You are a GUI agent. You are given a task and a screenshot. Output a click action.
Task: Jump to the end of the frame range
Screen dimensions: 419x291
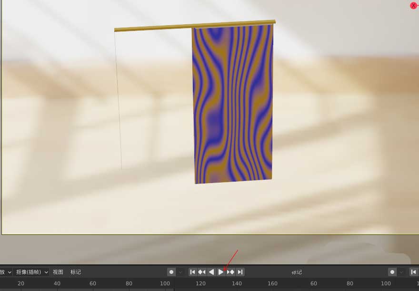pos(240,272)
